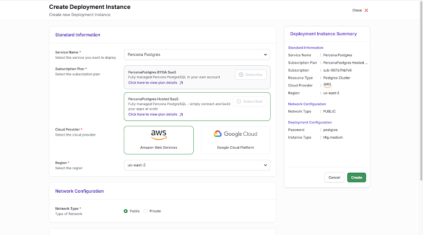Viewport: 423px width, 235px height.
Task: Click external link arrow icon for BYOA plan
Action: pyautogui.click(x=181, y=83)
